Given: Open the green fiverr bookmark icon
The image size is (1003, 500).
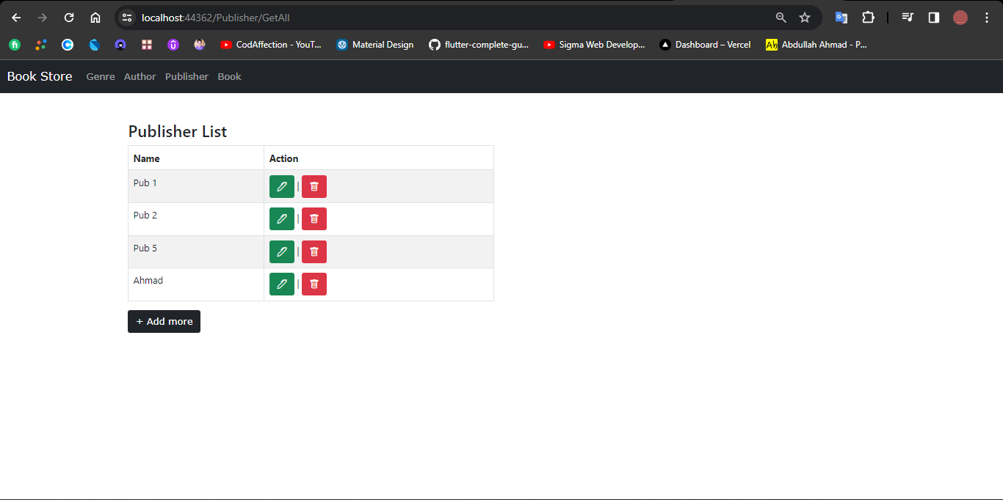Looking at the screenshot, I should coord(15,45).
